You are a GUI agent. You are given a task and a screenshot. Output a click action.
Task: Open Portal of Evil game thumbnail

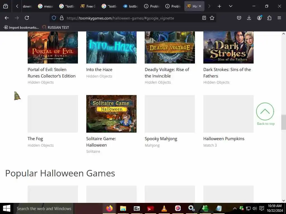[53, 47]
